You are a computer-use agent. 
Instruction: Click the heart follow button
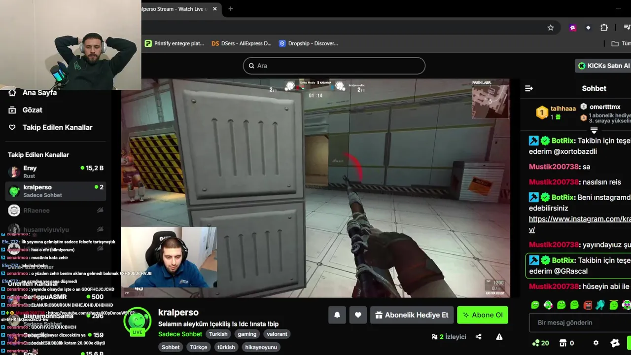coord(358,315)
